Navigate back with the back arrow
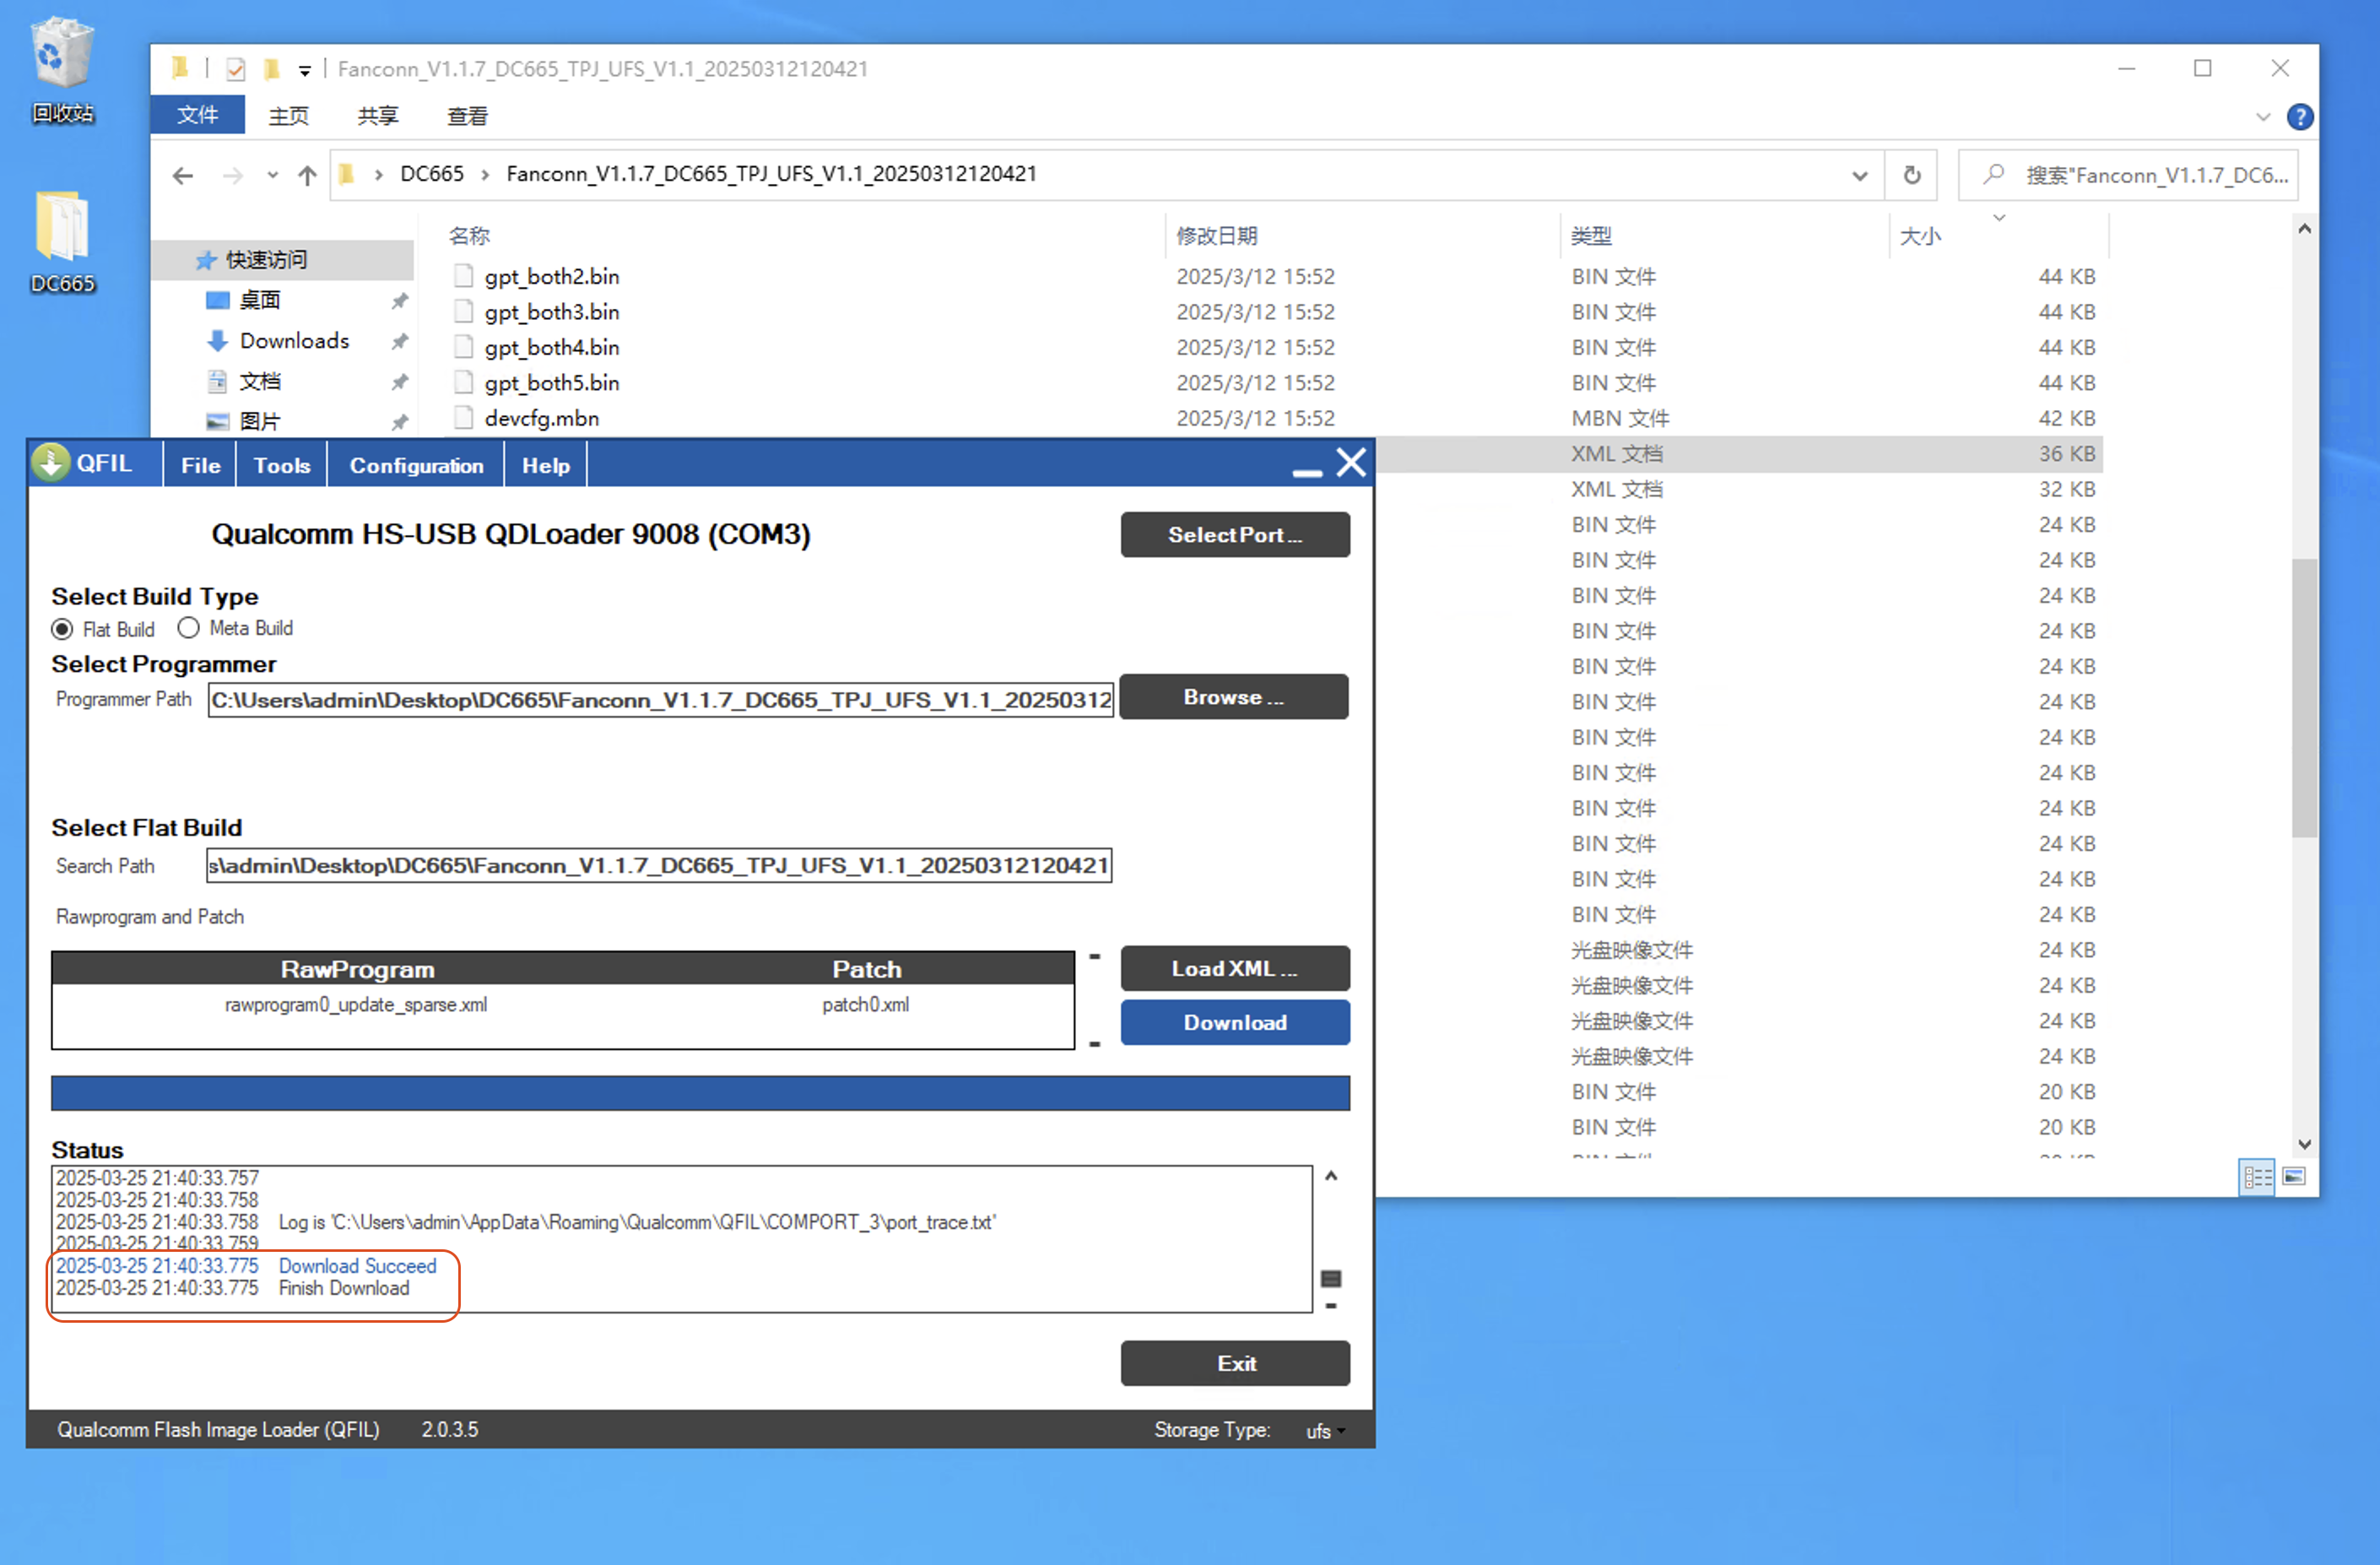Image resolution: width=2380 pixels, height=1565 pixels. 182,176
